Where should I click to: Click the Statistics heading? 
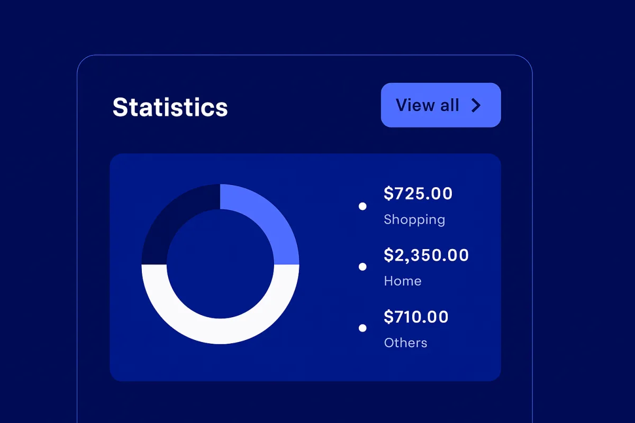pyautogui.click(x=170, y=107)
